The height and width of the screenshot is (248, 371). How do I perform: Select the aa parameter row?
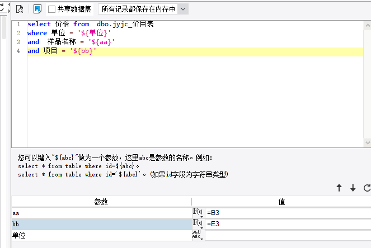coord(102,213)
